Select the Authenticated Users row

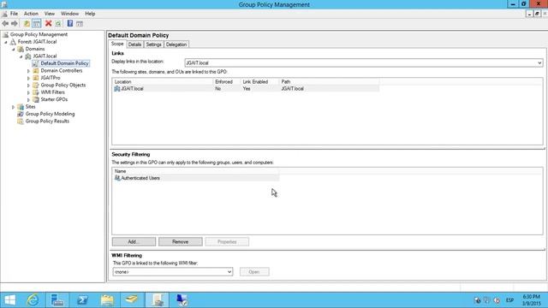click(x=196, y=178)
